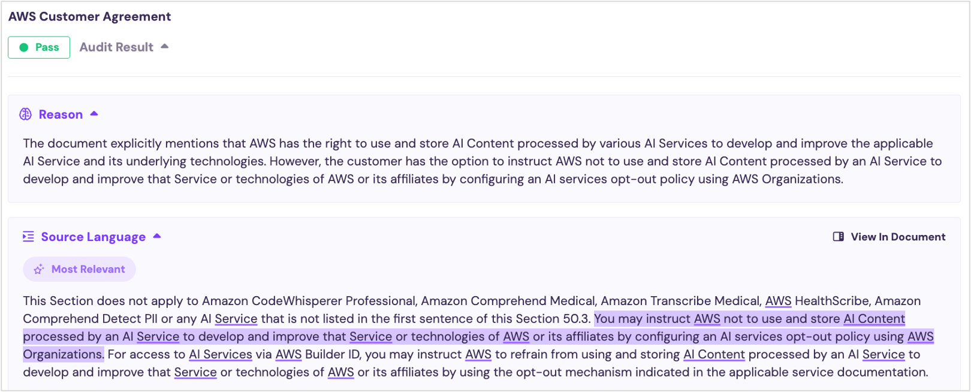The image size is (971, 392).
Task: Click the Source Language heading
Action: click(x=93, y=237)
